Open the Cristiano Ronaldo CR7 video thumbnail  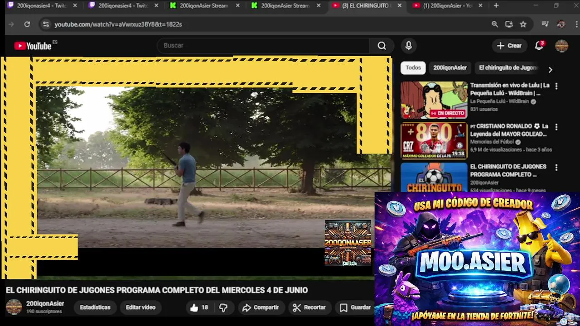tap(434, 141)
